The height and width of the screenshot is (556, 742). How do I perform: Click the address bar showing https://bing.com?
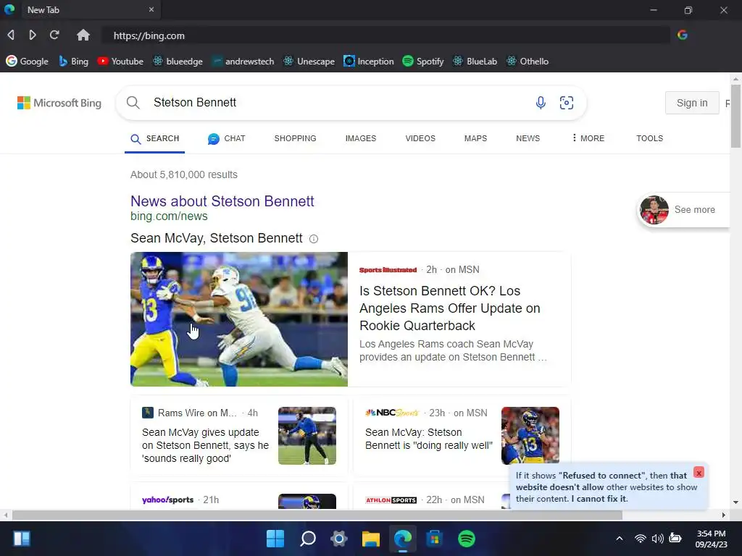(x=385, y=35)
